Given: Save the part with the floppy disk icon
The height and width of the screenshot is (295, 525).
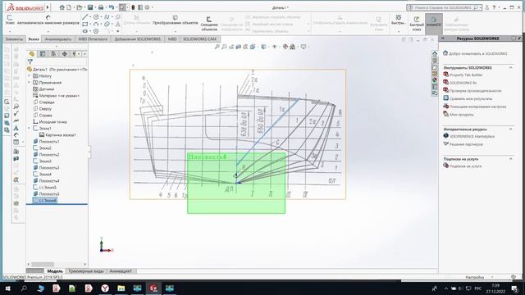Looking at the screenshot, I should pyautogui.click(x=90, y=7).
